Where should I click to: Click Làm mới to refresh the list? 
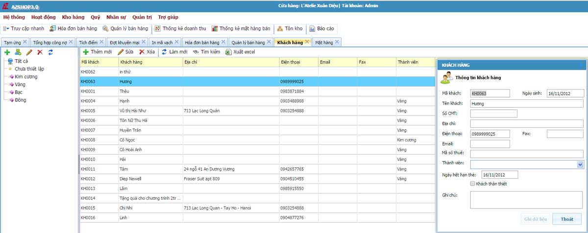(x=174, y=51)
